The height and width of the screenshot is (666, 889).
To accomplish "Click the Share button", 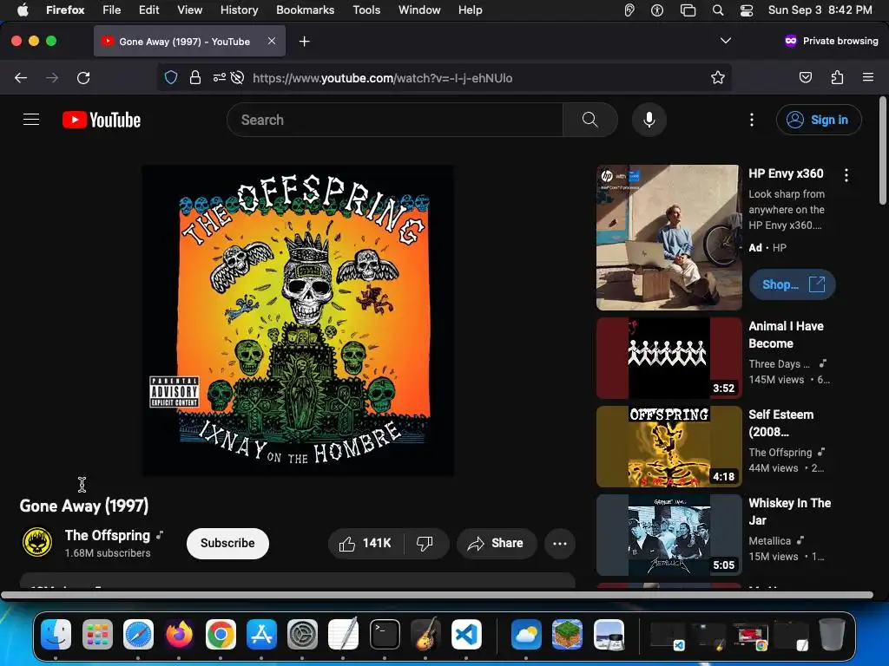I will [496, 543].
